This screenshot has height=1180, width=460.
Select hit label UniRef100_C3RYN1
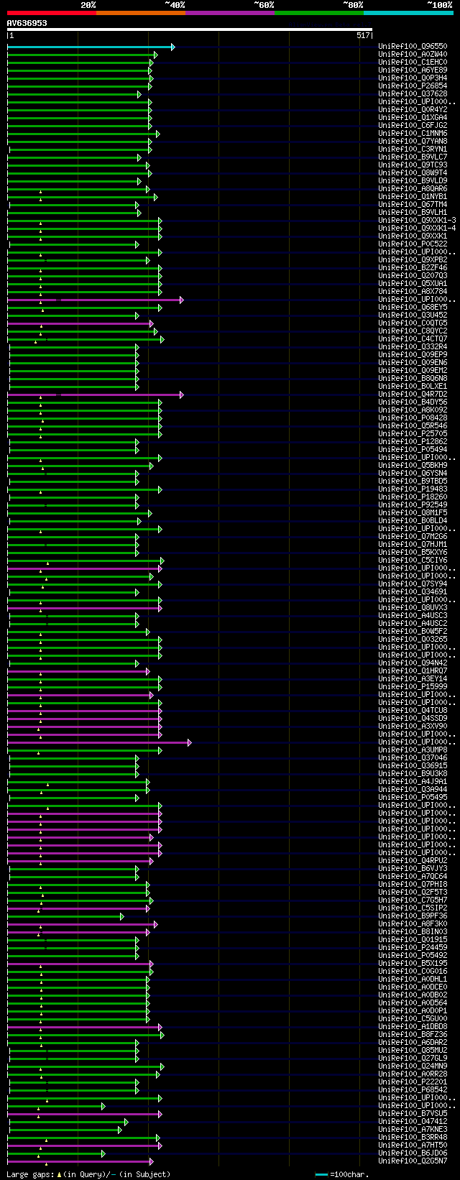(413, 149)
